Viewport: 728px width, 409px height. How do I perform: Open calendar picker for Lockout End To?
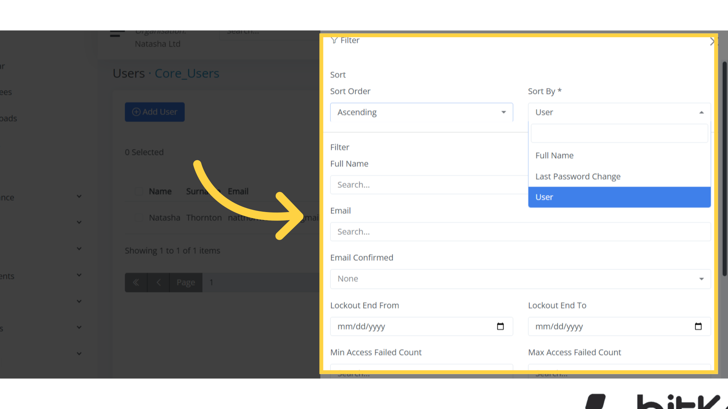(698, 326)
